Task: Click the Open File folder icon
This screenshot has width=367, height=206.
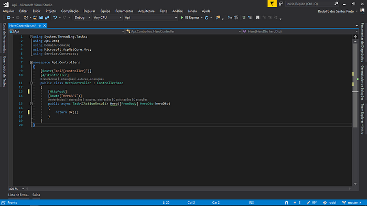Action: [35, 17]
